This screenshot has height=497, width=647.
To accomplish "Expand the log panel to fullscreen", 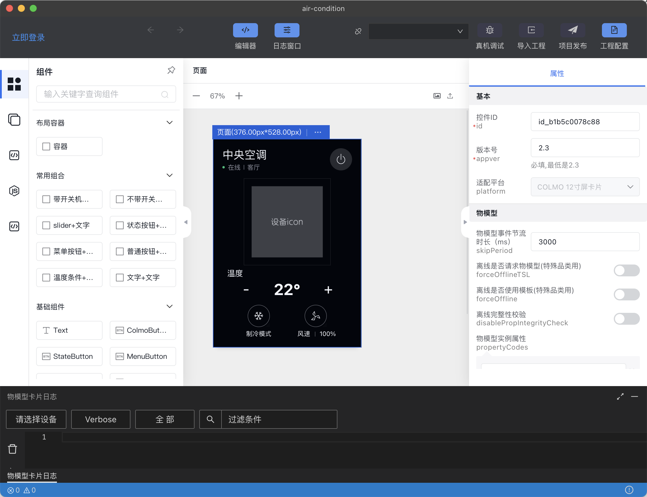I will coord(620,396).
